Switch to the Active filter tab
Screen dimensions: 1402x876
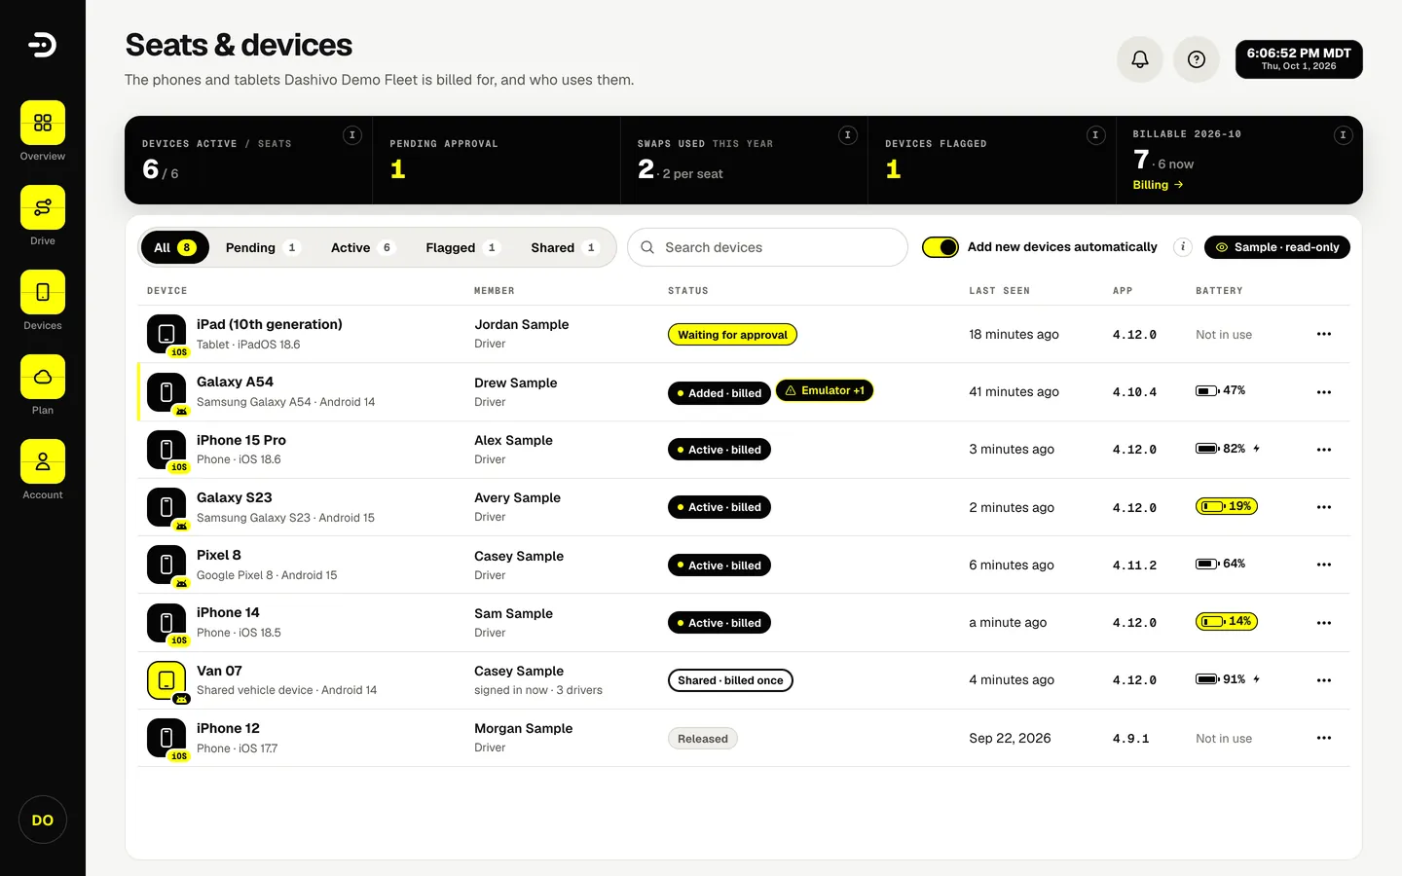362,247
